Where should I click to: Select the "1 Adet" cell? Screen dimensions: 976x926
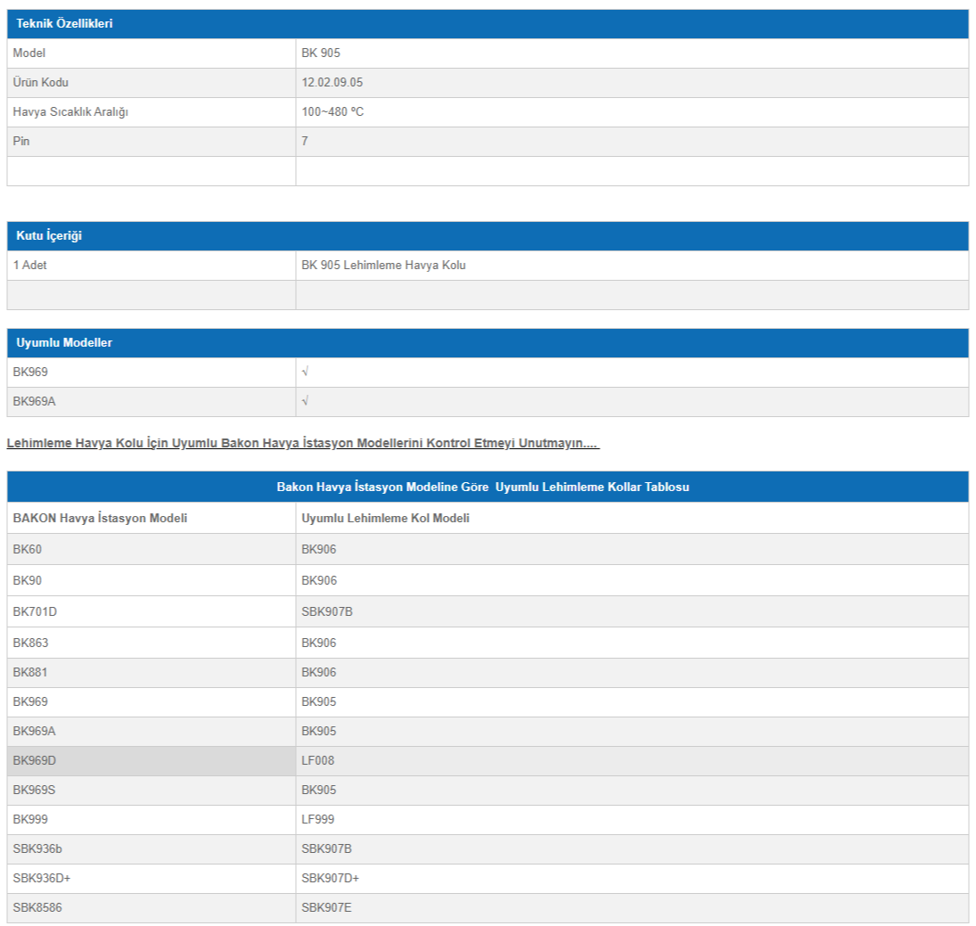tap(152, 266)
